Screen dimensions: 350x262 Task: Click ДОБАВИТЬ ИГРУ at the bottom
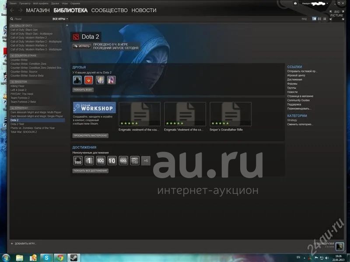[24, 244]
